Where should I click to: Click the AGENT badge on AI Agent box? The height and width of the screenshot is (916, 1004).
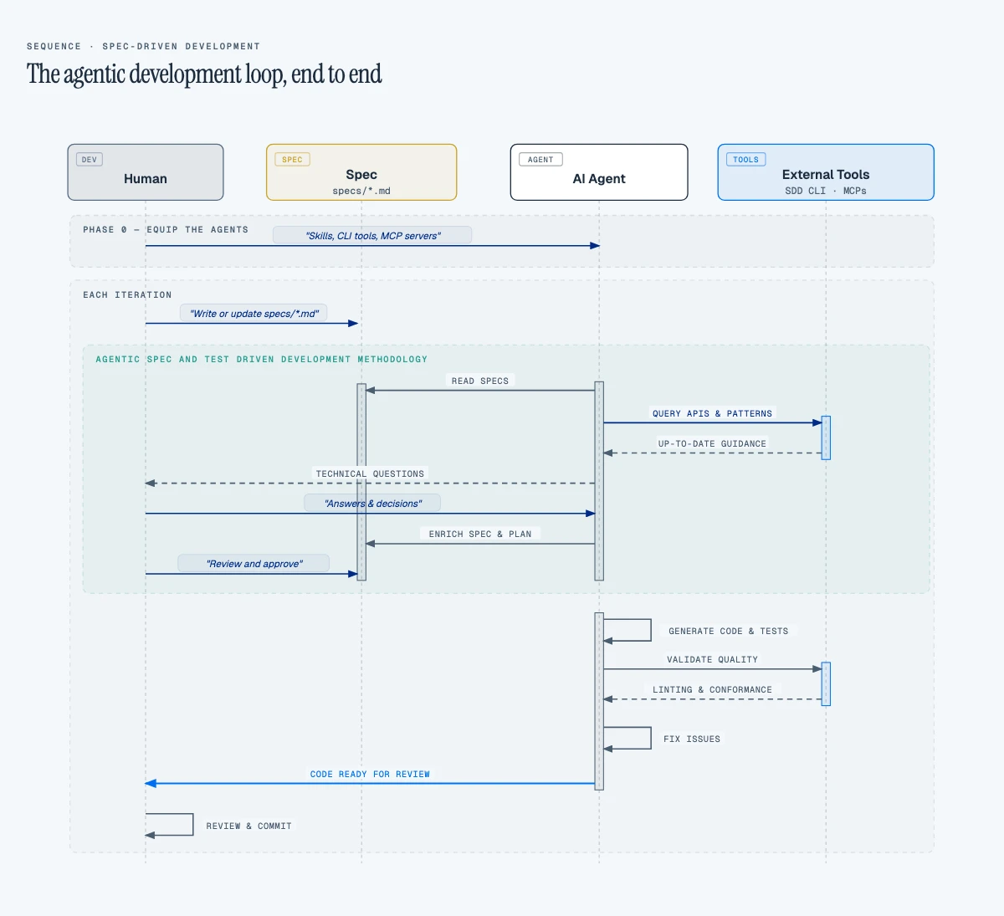click(x=540, y=160)
